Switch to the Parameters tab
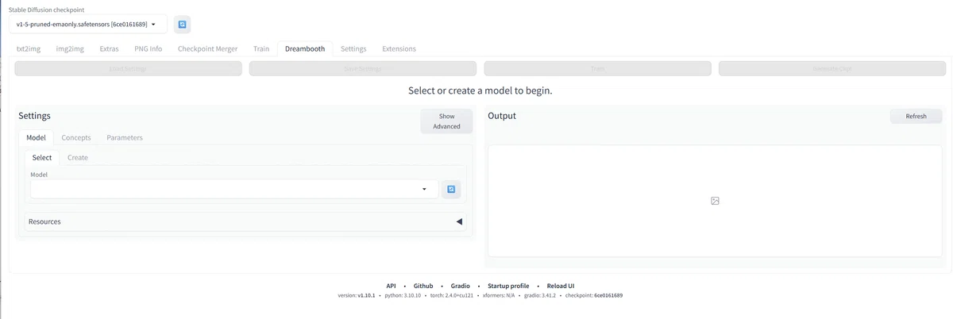The width and height of the screenshot is (953, 319). [125, 137]
